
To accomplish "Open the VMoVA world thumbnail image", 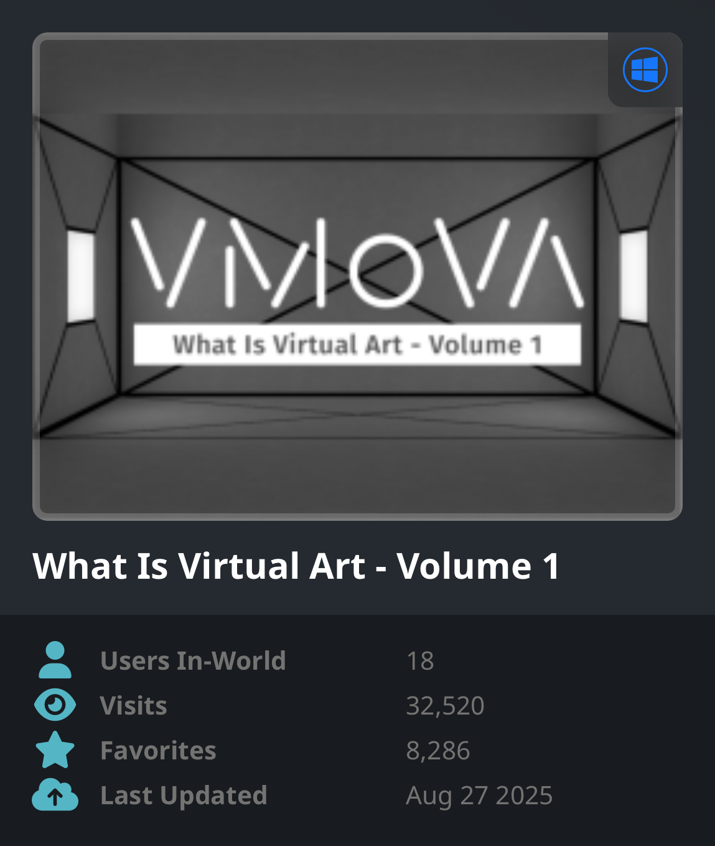I will (x=357, y=277).
